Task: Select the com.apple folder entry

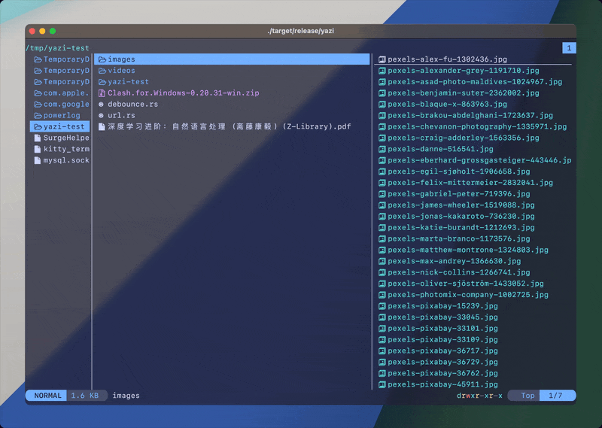Action: 60,93
